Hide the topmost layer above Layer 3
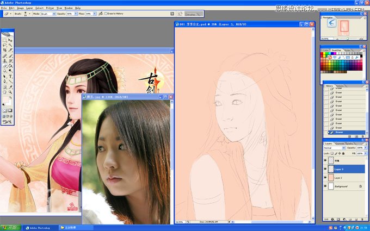370x231 pixels. [325, 160]
